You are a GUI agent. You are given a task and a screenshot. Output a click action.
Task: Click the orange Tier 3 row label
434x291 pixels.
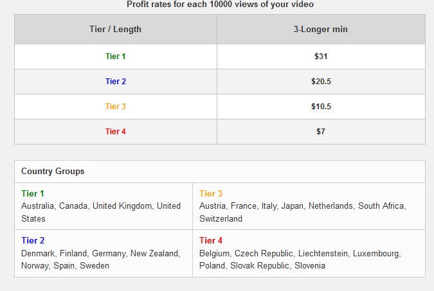pos(116,107)
